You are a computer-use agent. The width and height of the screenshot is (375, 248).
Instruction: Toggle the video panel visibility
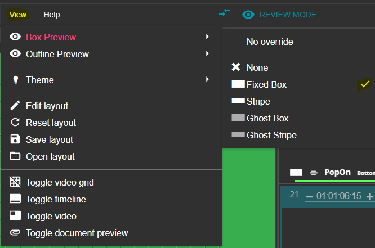[x=51, y=216]
